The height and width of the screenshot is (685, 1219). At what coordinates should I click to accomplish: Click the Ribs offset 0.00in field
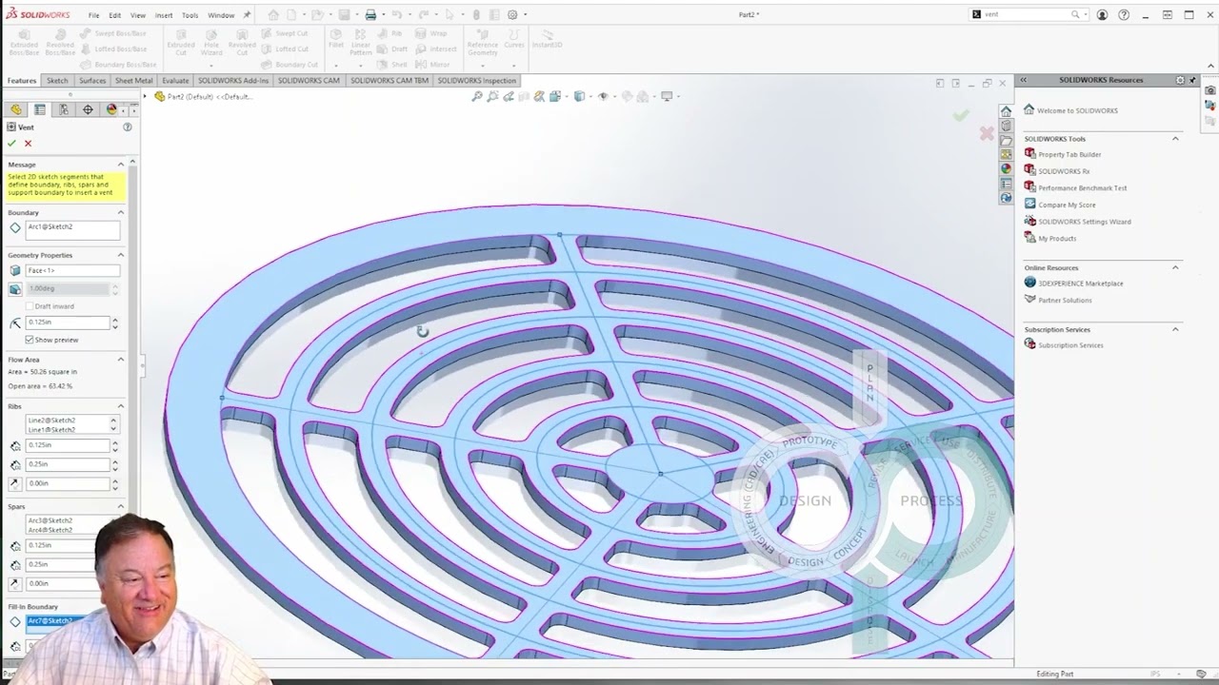pyautogui.click(x=68, y=483)
